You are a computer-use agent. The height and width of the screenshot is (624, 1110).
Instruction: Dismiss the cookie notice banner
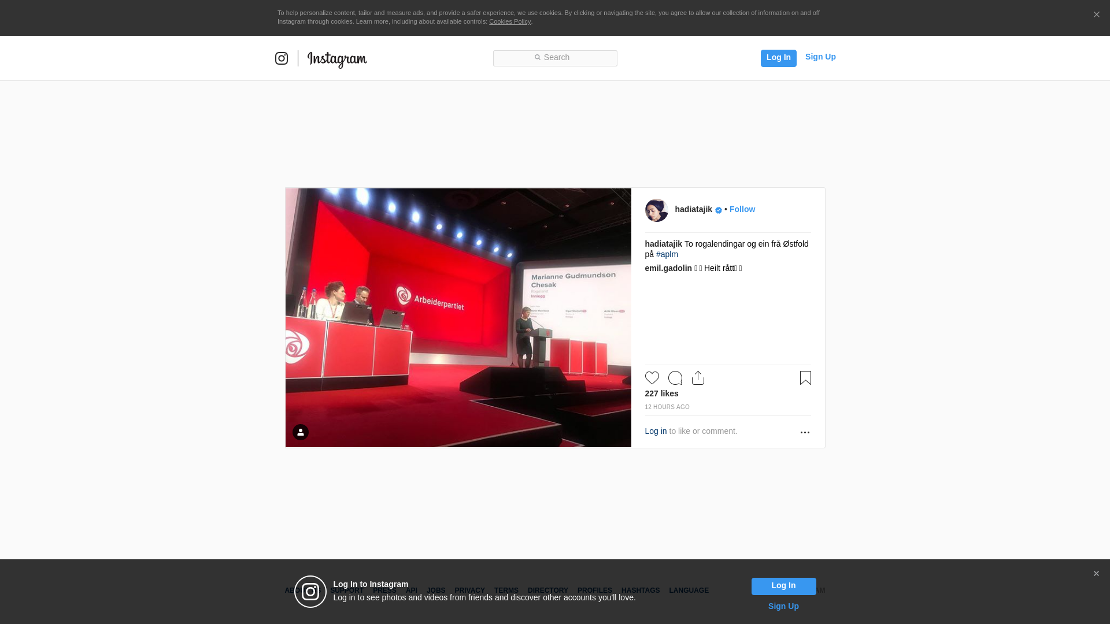1096,15
